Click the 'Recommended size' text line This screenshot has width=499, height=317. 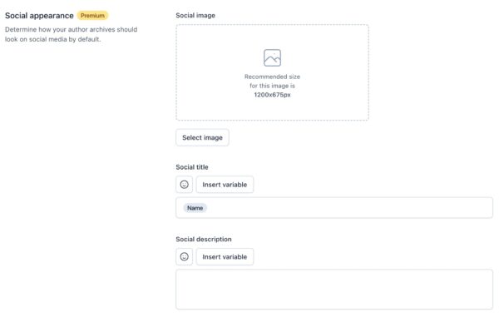pyautogui.click(x=272, y=77)
